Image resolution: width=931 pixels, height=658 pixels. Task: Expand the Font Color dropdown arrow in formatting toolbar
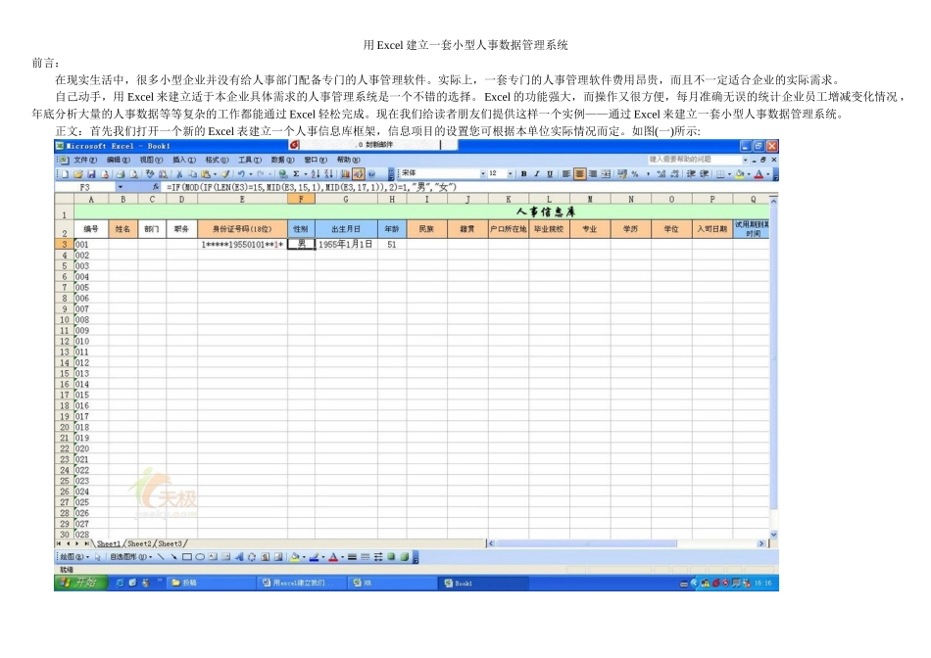click(x=767, y=174)
